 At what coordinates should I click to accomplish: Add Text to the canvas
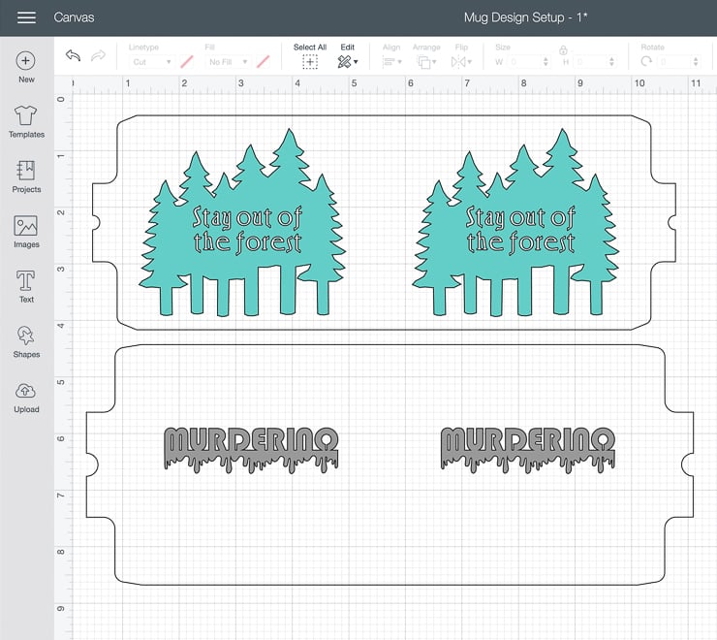click(x=26, y=287)
